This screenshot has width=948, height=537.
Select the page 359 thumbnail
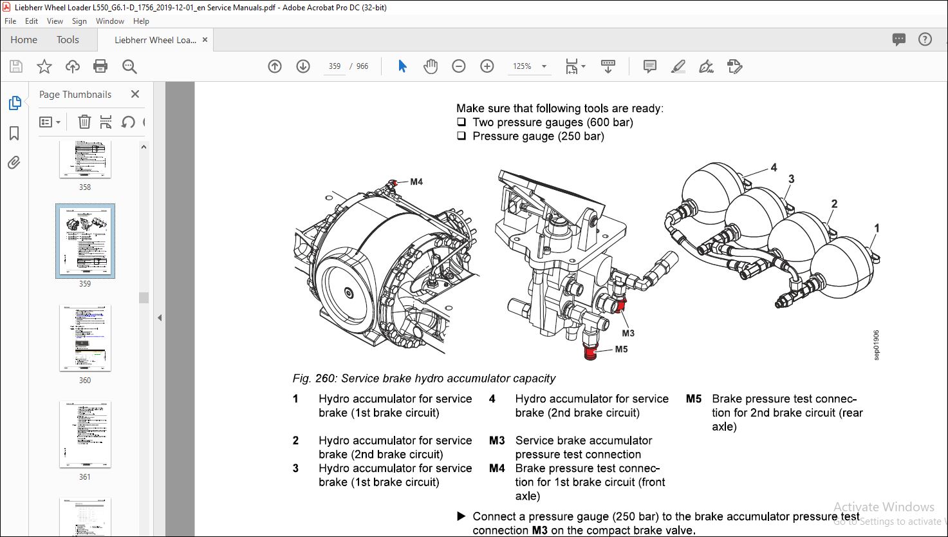(x=85, y=241)
